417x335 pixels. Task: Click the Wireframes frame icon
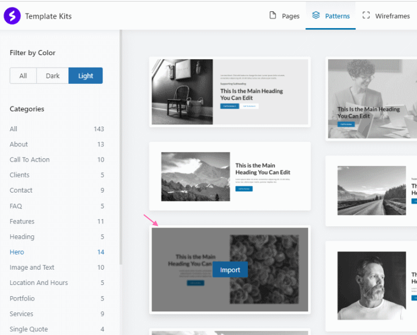[366, 15]
